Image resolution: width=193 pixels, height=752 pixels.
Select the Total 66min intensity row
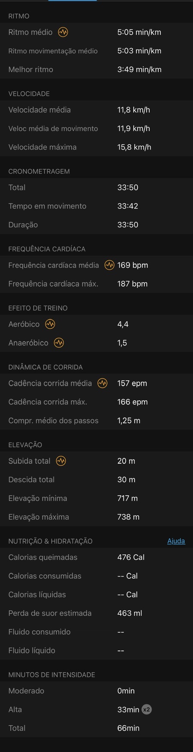[96, 728]
